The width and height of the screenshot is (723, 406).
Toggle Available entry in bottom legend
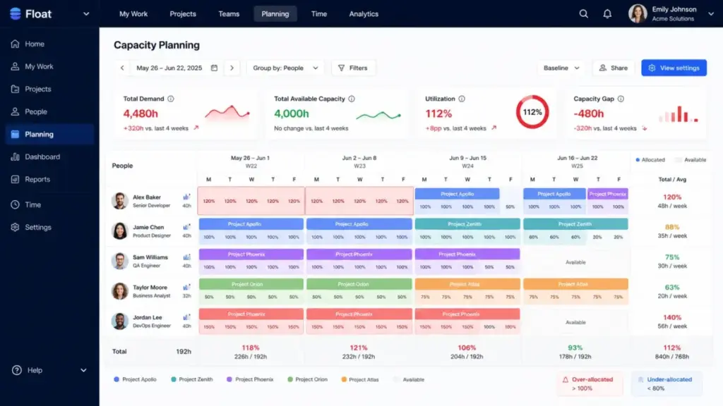[409, 379]
